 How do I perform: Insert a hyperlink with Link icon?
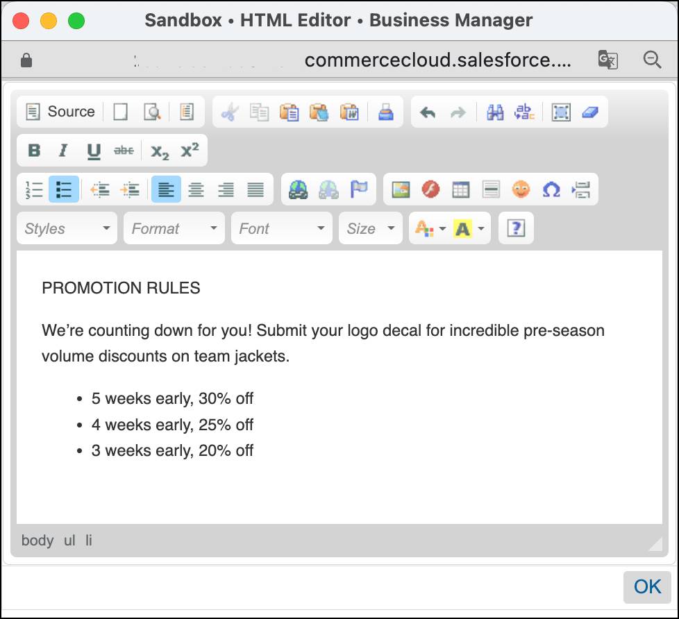(299, 189)
